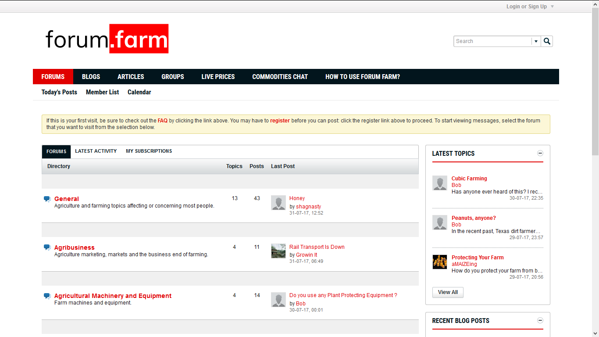Click avatar next to Peanuts, anyone? topic
The width and height of the screenshot is (599, 337).
440,222
